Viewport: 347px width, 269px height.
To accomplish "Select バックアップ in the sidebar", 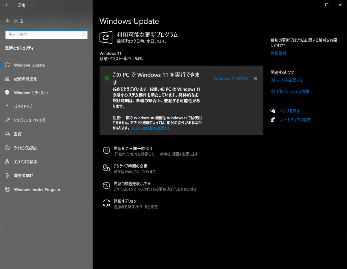I will pyautogui.click(x=46, y=106).
